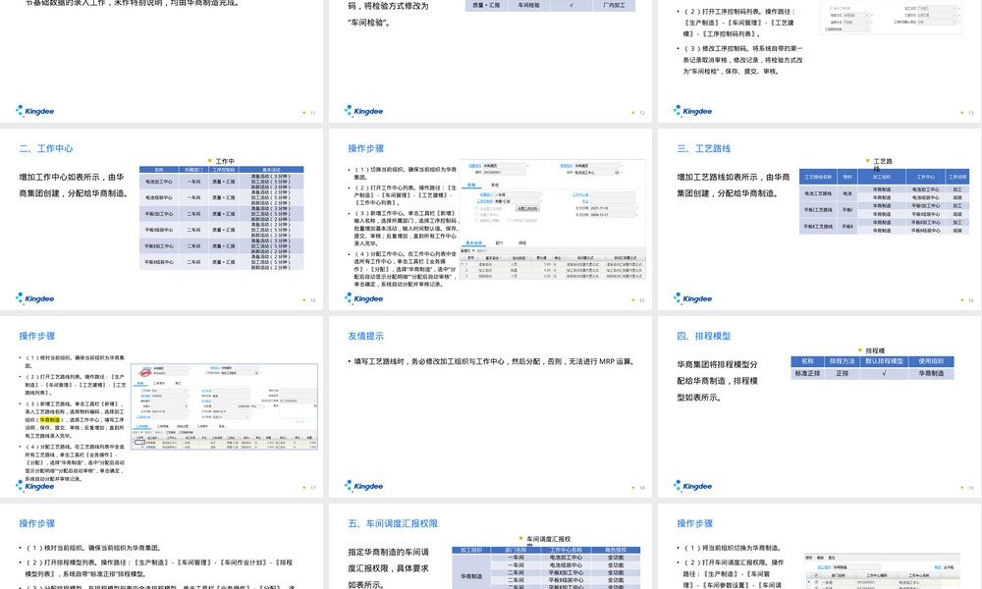Click the process route table on slide 16
The image size is (982, 589).
(x=884, y=203)
